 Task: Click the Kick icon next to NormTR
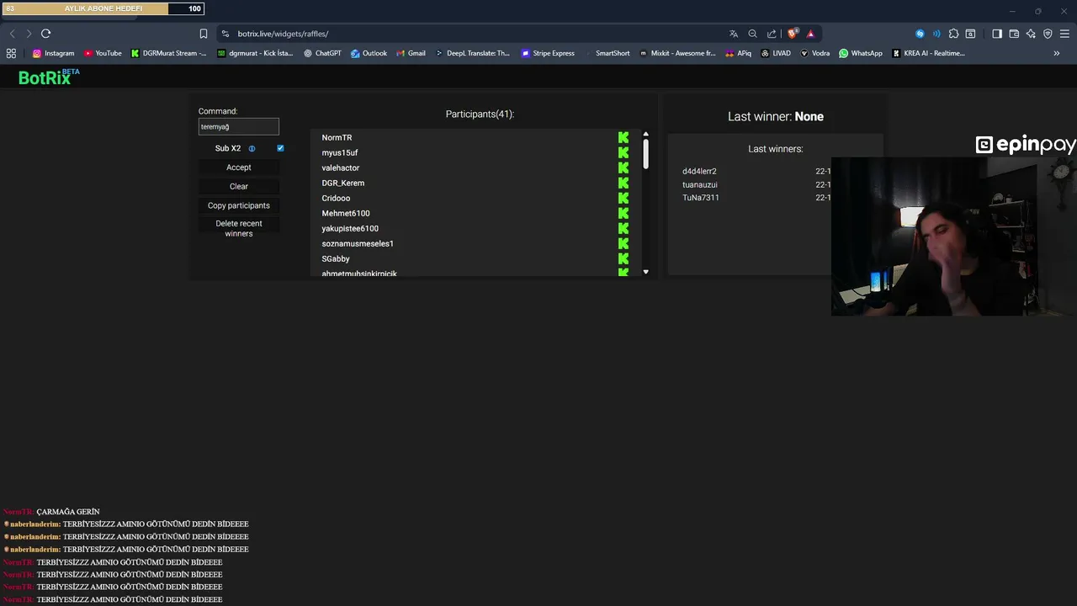[x=623, y=137]
